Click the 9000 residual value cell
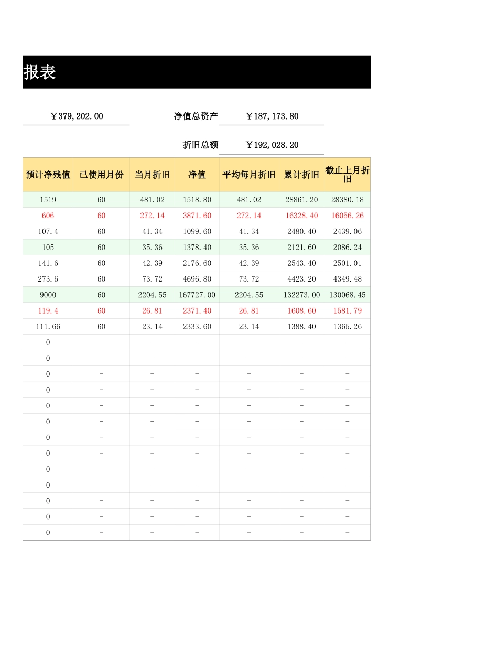This screenshot has height=645, width=498. coord(48,295)
